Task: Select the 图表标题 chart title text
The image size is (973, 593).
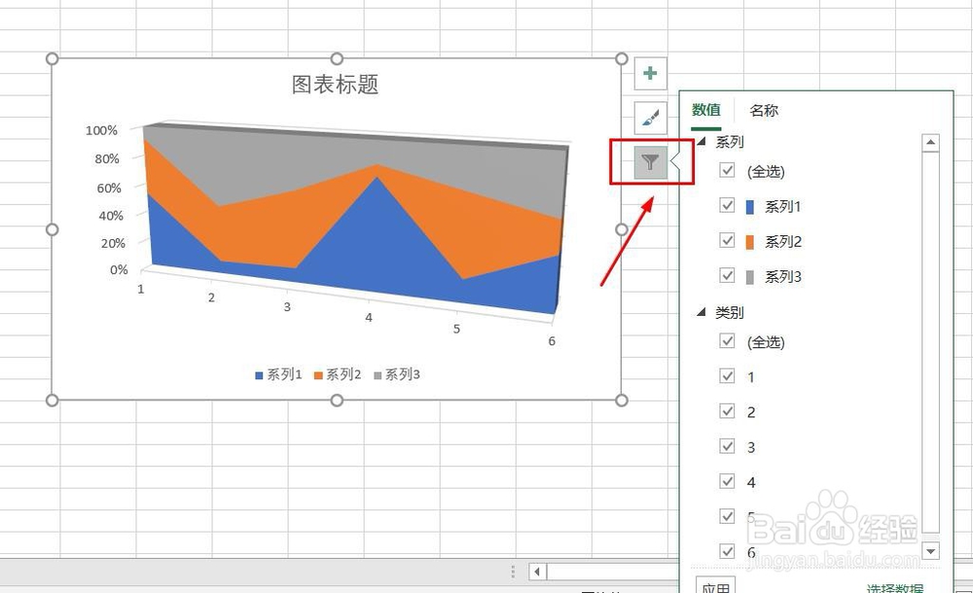Action: pyautogui.click(x=335, y=86)
